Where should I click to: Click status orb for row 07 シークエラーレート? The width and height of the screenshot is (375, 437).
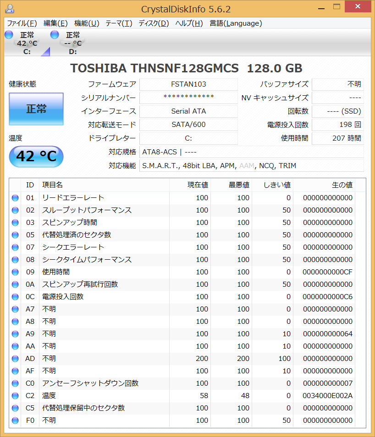pos(15,247)
